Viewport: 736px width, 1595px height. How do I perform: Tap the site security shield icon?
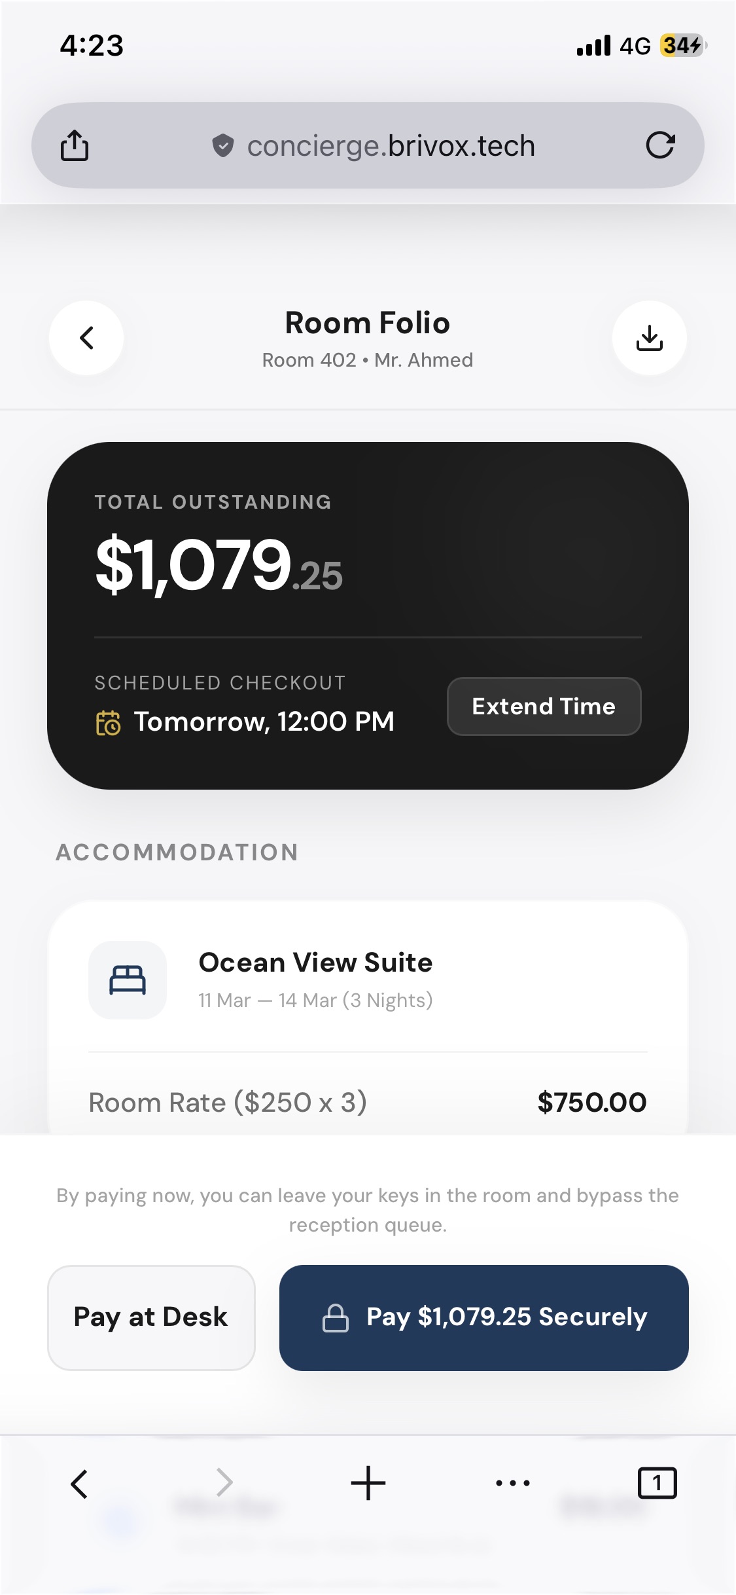click(x=223, y=145)
